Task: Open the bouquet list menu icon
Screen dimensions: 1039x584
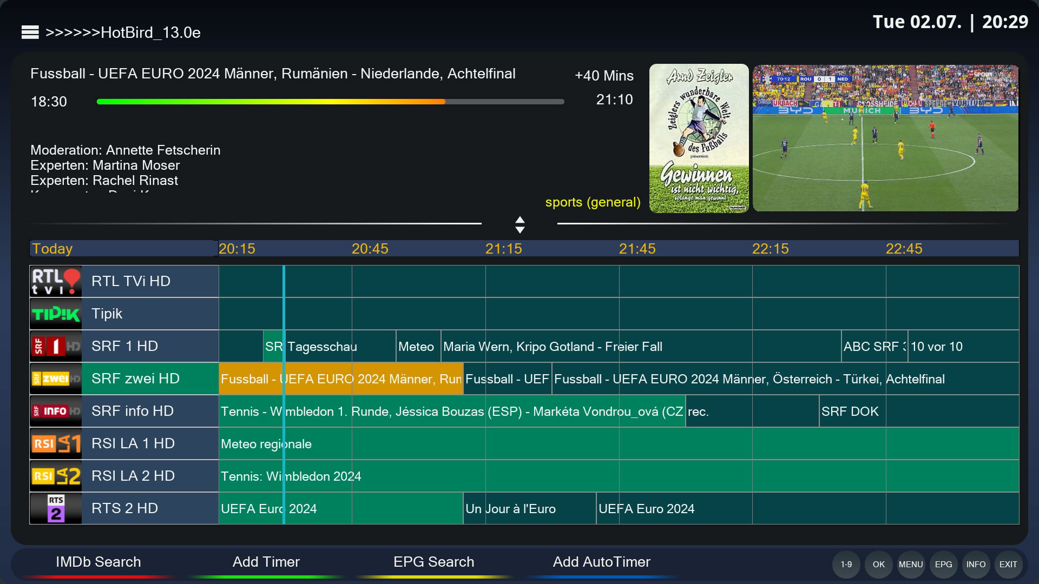Action: pyautogui.click(x=30, y=32)
